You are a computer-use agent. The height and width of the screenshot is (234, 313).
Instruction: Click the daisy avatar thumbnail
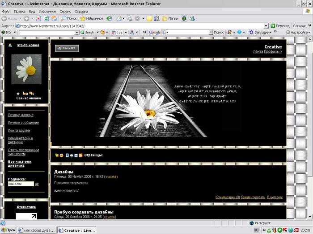point(26,70)
